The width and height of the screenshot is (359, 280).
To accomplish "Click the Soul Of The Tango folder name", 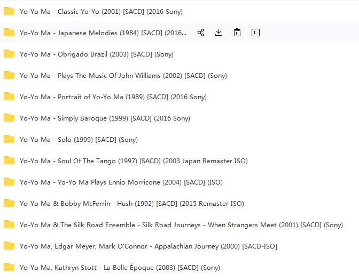I will [134, 161].
